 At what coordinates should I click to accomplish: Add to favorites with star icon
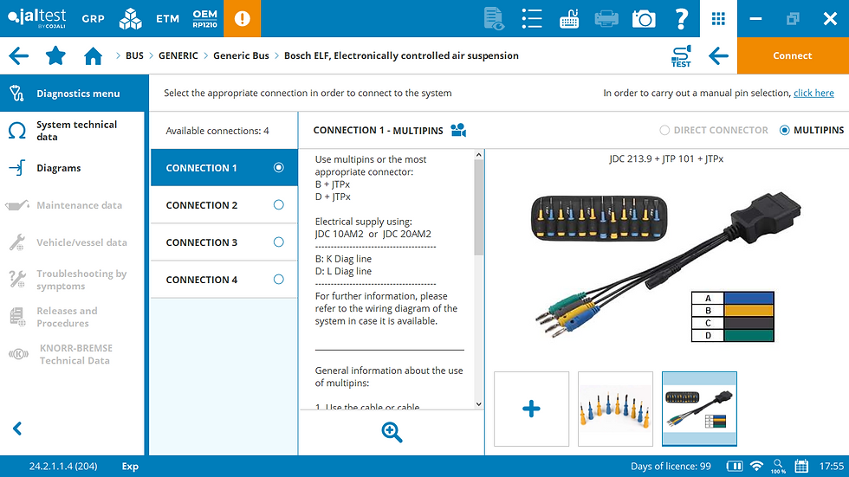click(55, 55)
